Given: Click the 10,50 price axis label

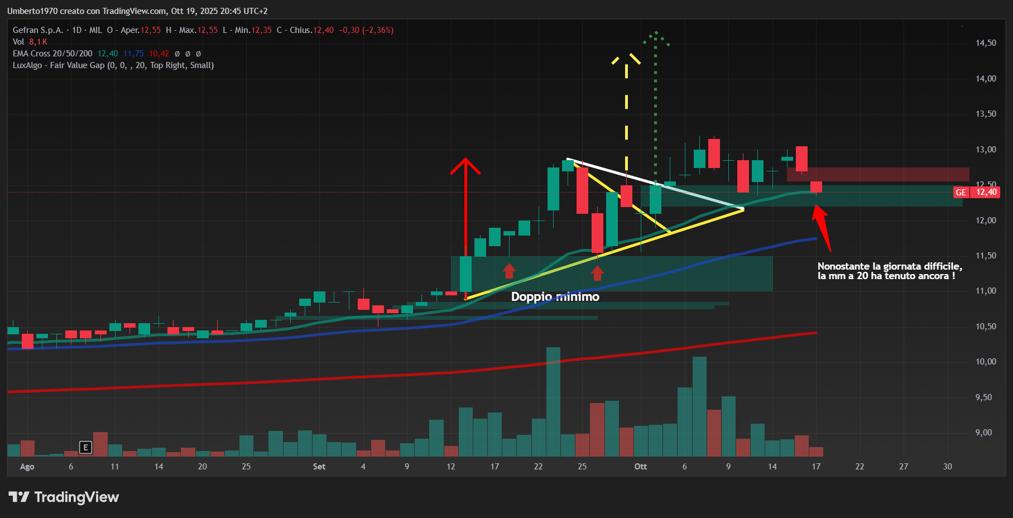Looking at the screenshot, I should coord(986,327).
